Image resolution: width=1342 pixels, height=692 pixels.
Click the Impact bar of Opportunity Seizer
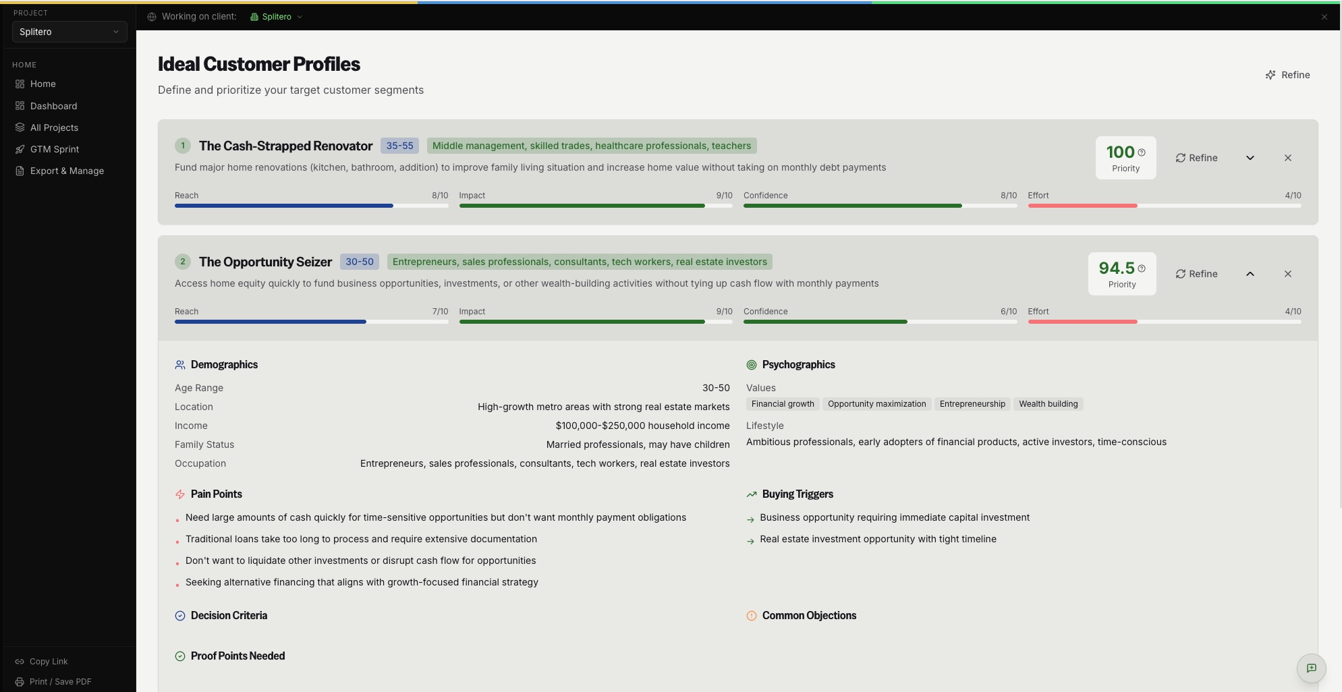596,322
